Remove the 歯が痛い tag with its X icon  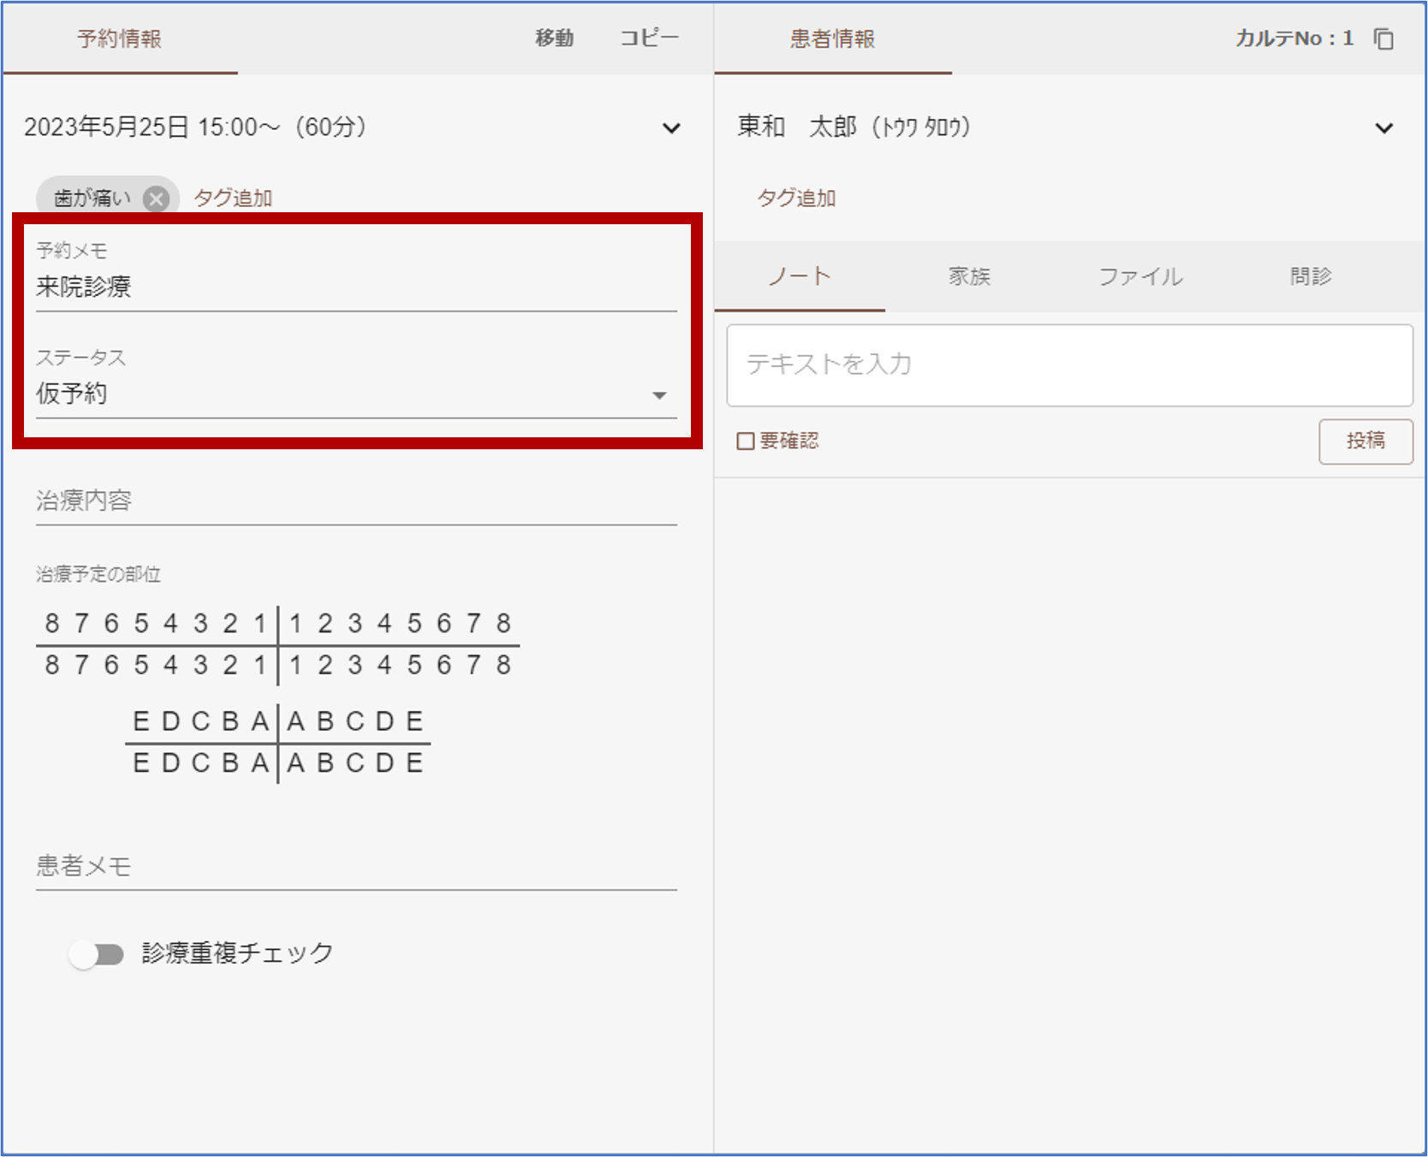(x=156, y=199)
